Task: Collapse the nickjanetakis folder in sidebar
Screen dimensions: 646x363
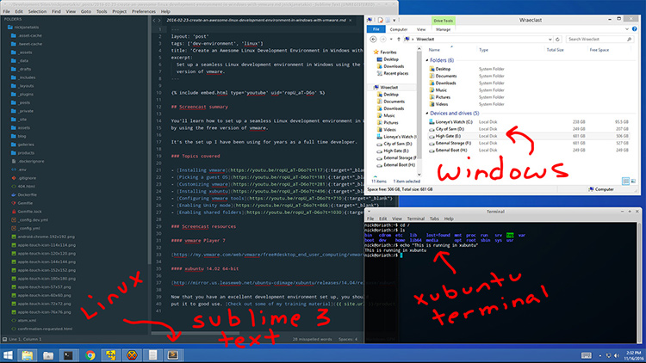Action: pos(9,28)
